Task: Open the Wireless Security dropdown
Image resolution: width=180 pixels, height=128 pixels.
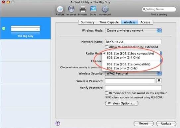Action: [x=133, y=73]
